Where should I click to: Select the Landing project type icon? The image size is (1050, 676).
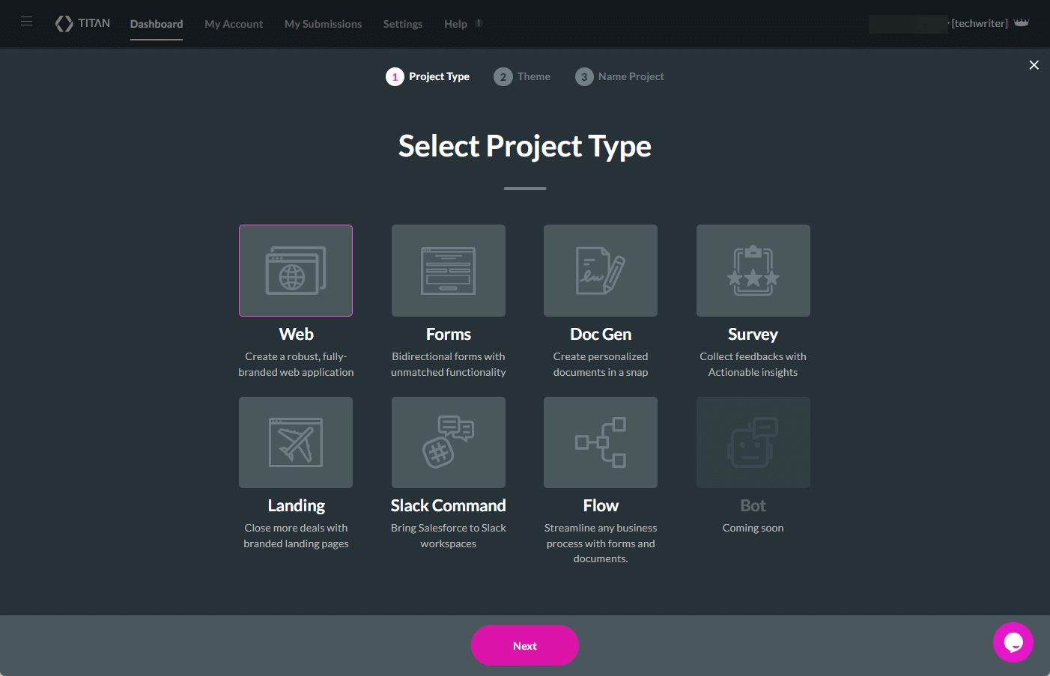click(x=296, y=442)
